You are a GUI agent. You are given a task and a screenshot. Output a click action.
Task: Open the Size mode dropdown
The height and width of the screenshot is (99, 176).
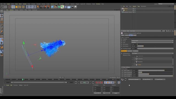coord(106,93)
